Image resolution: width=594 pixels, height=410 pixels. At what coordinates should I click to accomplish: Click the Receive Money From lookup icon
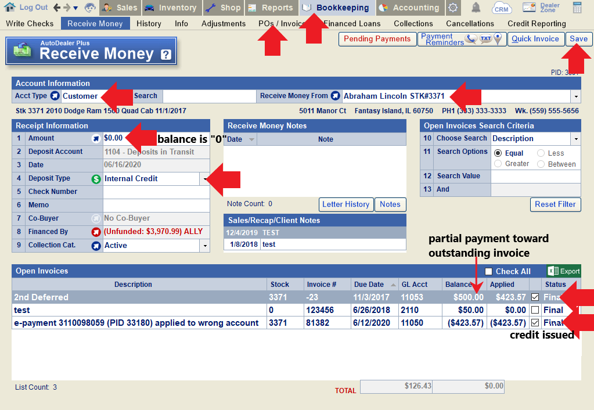(335, 96)
